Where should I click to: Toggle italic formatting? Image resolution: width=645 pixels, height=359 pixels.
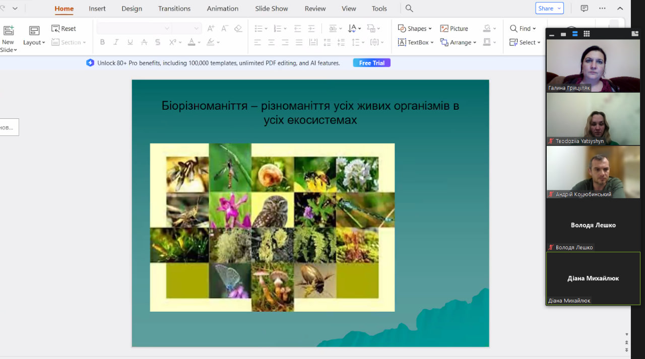(116, 42)
